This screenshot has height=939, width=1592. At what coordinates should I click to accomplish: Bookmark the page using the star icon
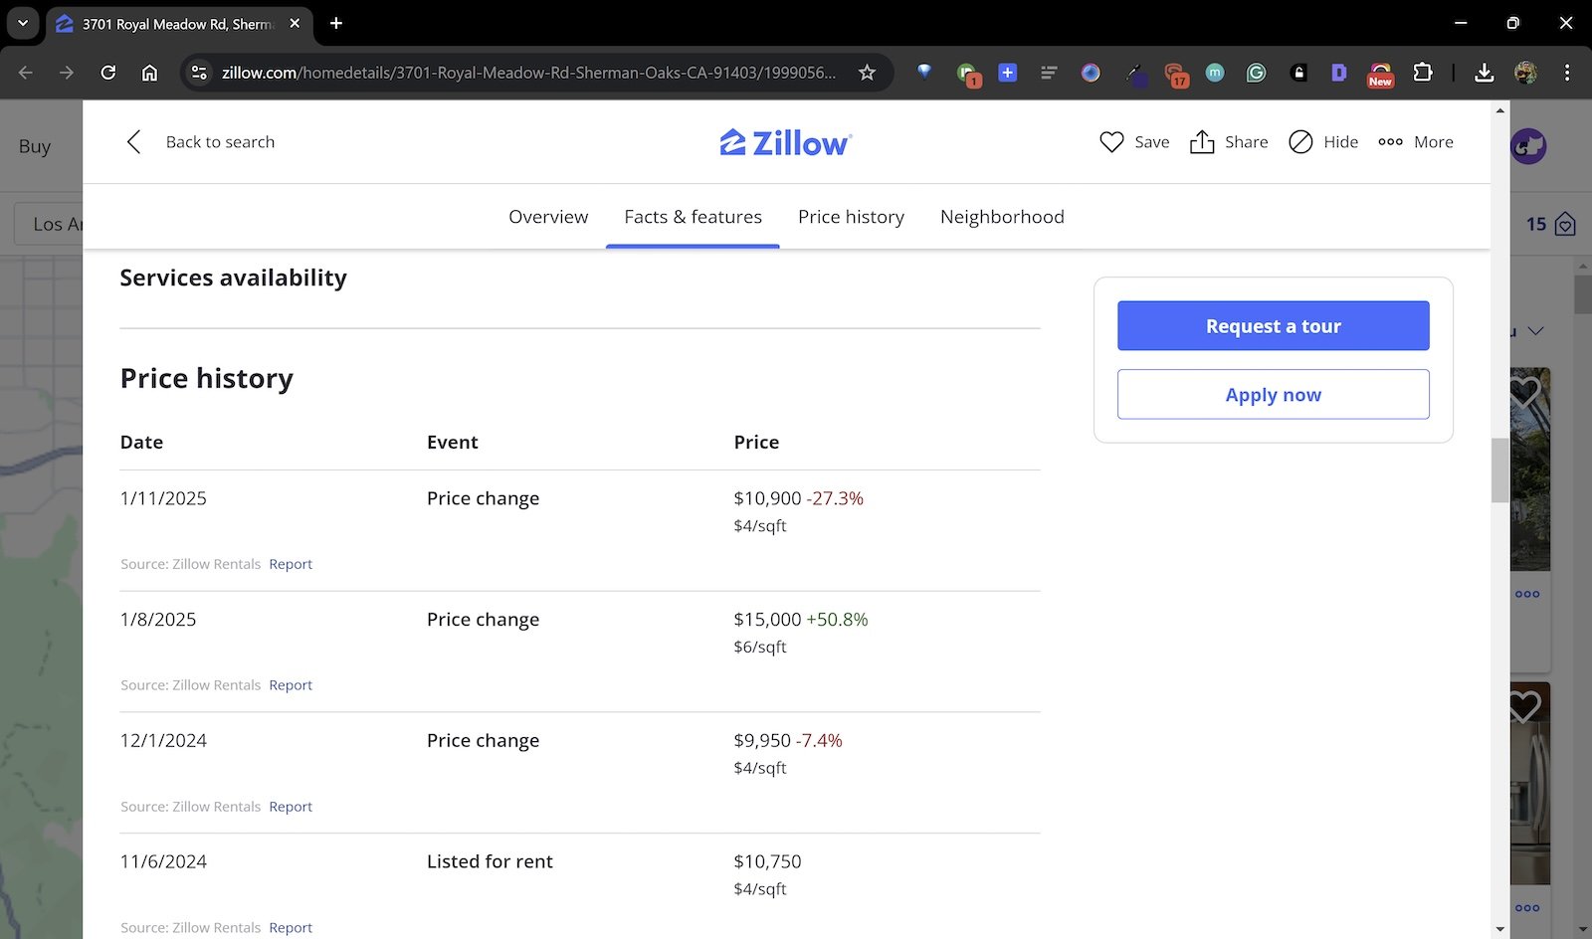click(867, 72)
